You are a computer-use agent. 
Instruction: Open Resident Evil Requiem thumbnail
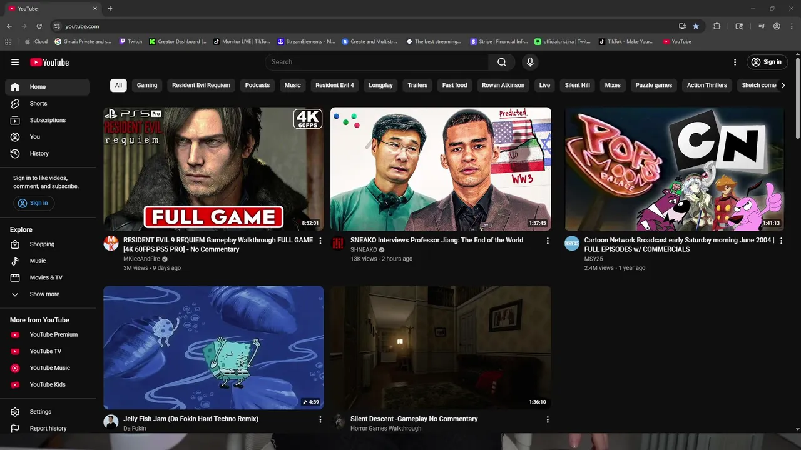(x=213, y=169)
